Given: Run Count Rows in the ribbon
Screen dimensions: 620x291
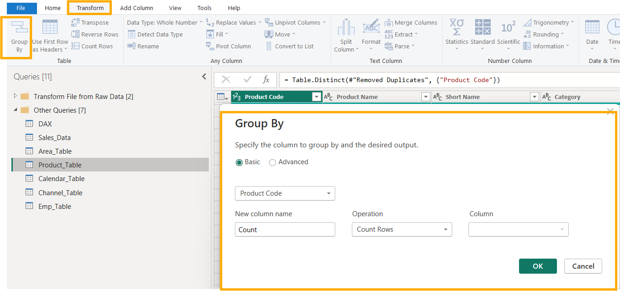Looking at the screenshot, I should pos(92,46).
